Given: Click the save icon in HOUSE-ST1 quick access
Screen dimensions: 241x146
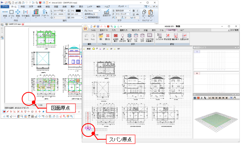Looking at the screenshot, I should [x=98, y=26].
